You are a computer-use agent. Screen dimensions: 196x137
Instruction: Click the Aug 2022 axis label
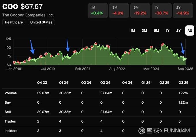[117, 69]
